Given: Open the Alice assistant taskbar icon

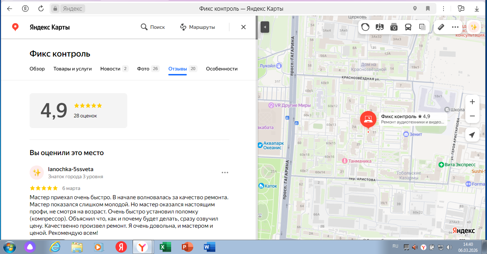Looking at the screenshot, I should 30,247.
